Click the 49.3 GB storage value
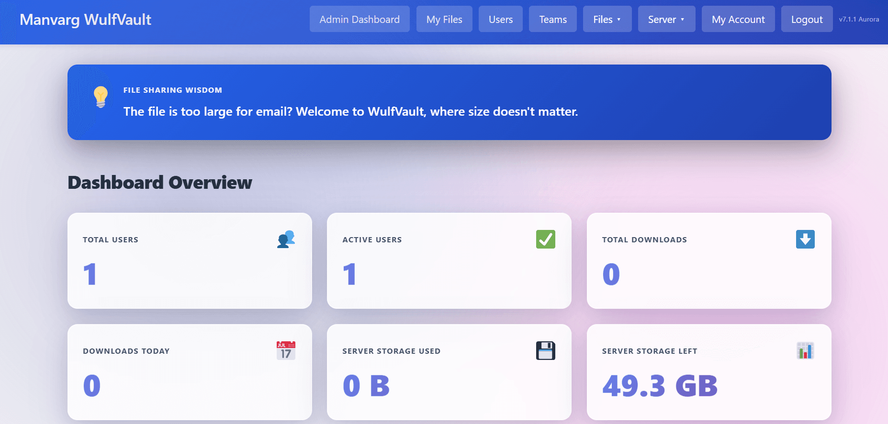Image resolution: width=888 pixels, height=424 pixels. click(x=660, y=385)
